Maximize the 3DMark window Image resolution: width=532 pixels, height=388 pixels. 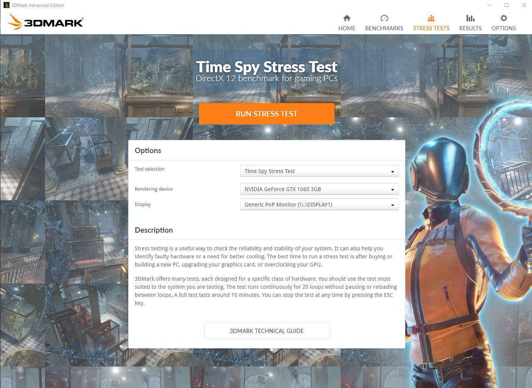(x=507, y=5)
